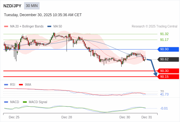The width and height of the screenshot is (180, 122).
Task: Click the RSI legend label
Action: [x=13, y=85]
